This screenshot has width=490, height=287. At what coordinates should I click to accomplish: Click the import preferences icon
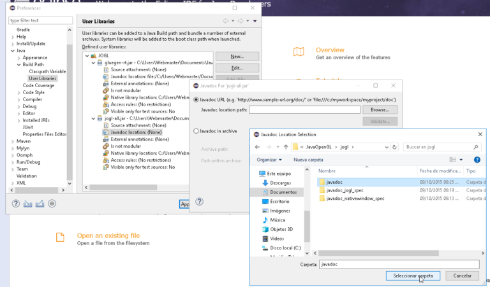27,204
